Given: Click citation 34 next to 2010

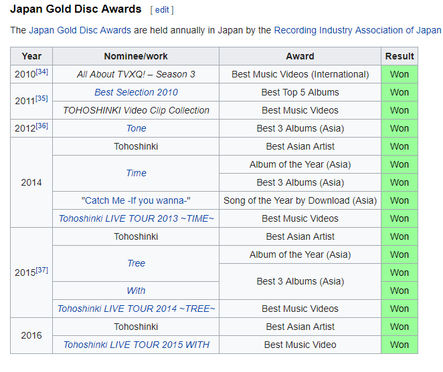Looking at the screenshot, I should coord(41,71).
